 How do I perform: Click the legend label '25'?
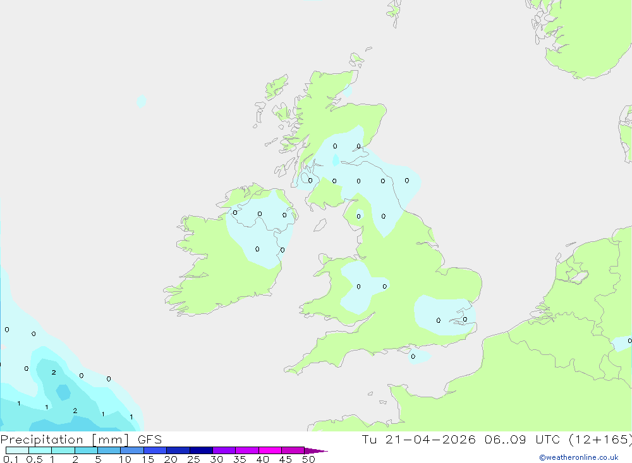coord(193,459)
